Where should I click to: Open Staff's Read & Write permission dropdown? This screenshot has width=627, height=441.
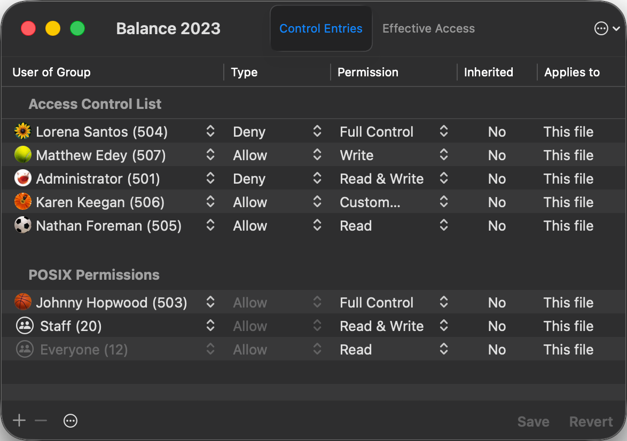(443, 326)
